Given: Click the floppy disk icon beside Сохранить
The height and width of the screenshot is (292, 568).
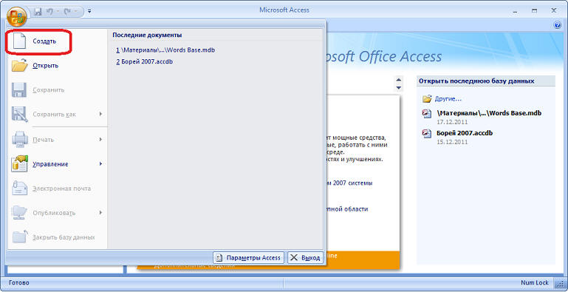Looking at the screenshot, I should coord(19,90).
